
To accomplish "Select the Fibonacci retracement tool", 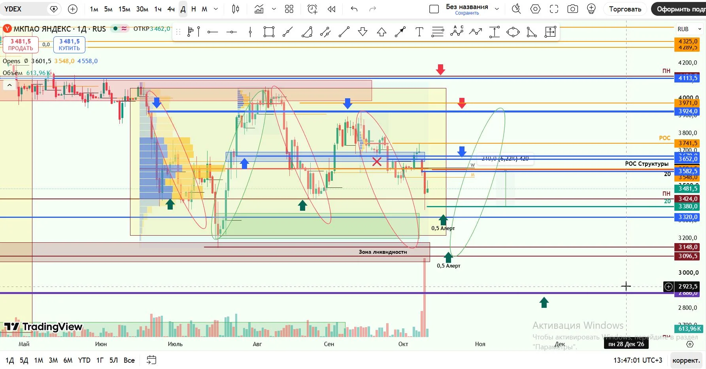I will (438, 32).
